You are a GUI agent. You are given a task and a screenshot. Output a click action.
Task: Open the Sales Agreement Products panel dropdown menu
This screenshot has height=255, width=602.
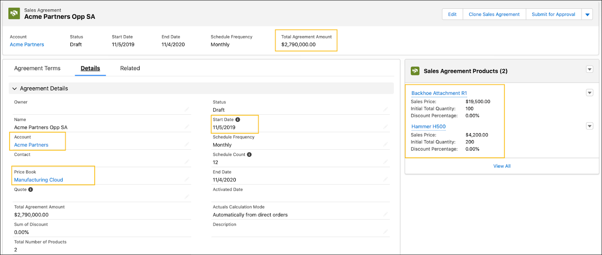pyautogui.click(x=590, y=70)
